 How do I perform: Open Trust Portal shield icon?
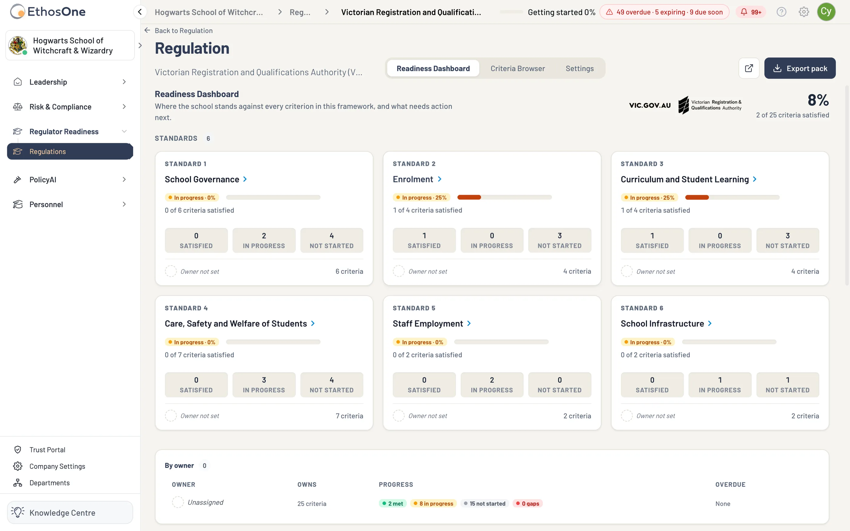(x=18, y=449)
